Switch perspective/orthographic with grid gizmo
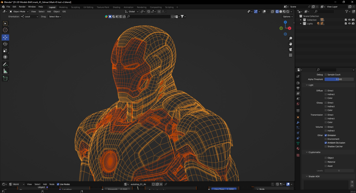Image resolution: width=356 pixels, height=193 pixels. pos(290,55)
